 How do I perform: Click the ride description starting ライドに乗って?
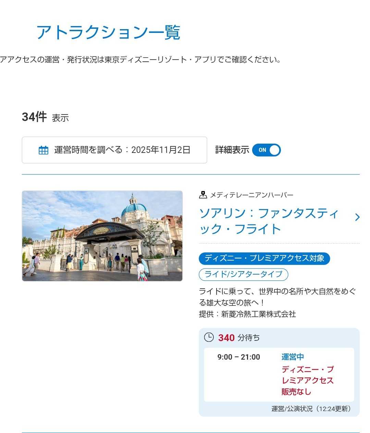pyautogui.click(x=277, y=297)
